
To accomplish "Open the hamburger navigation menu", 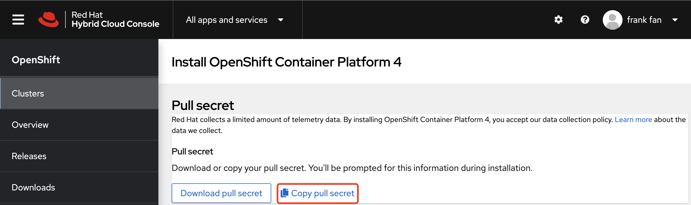I will pos(18,20).
